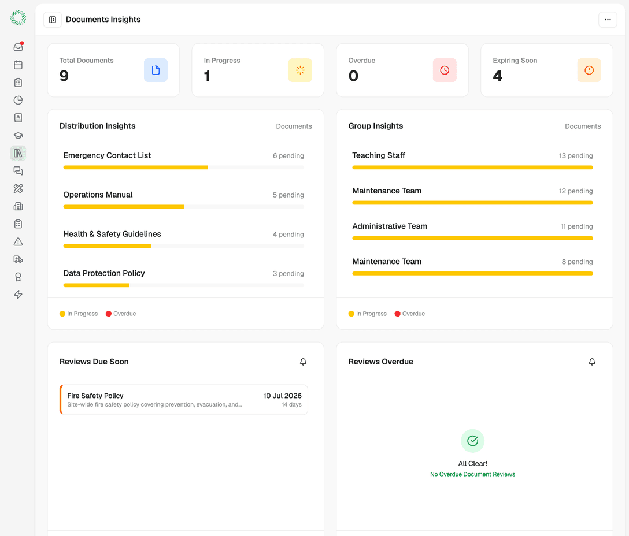
Task: Click the '13 pending' count
Action: click(x=576, y=155)
